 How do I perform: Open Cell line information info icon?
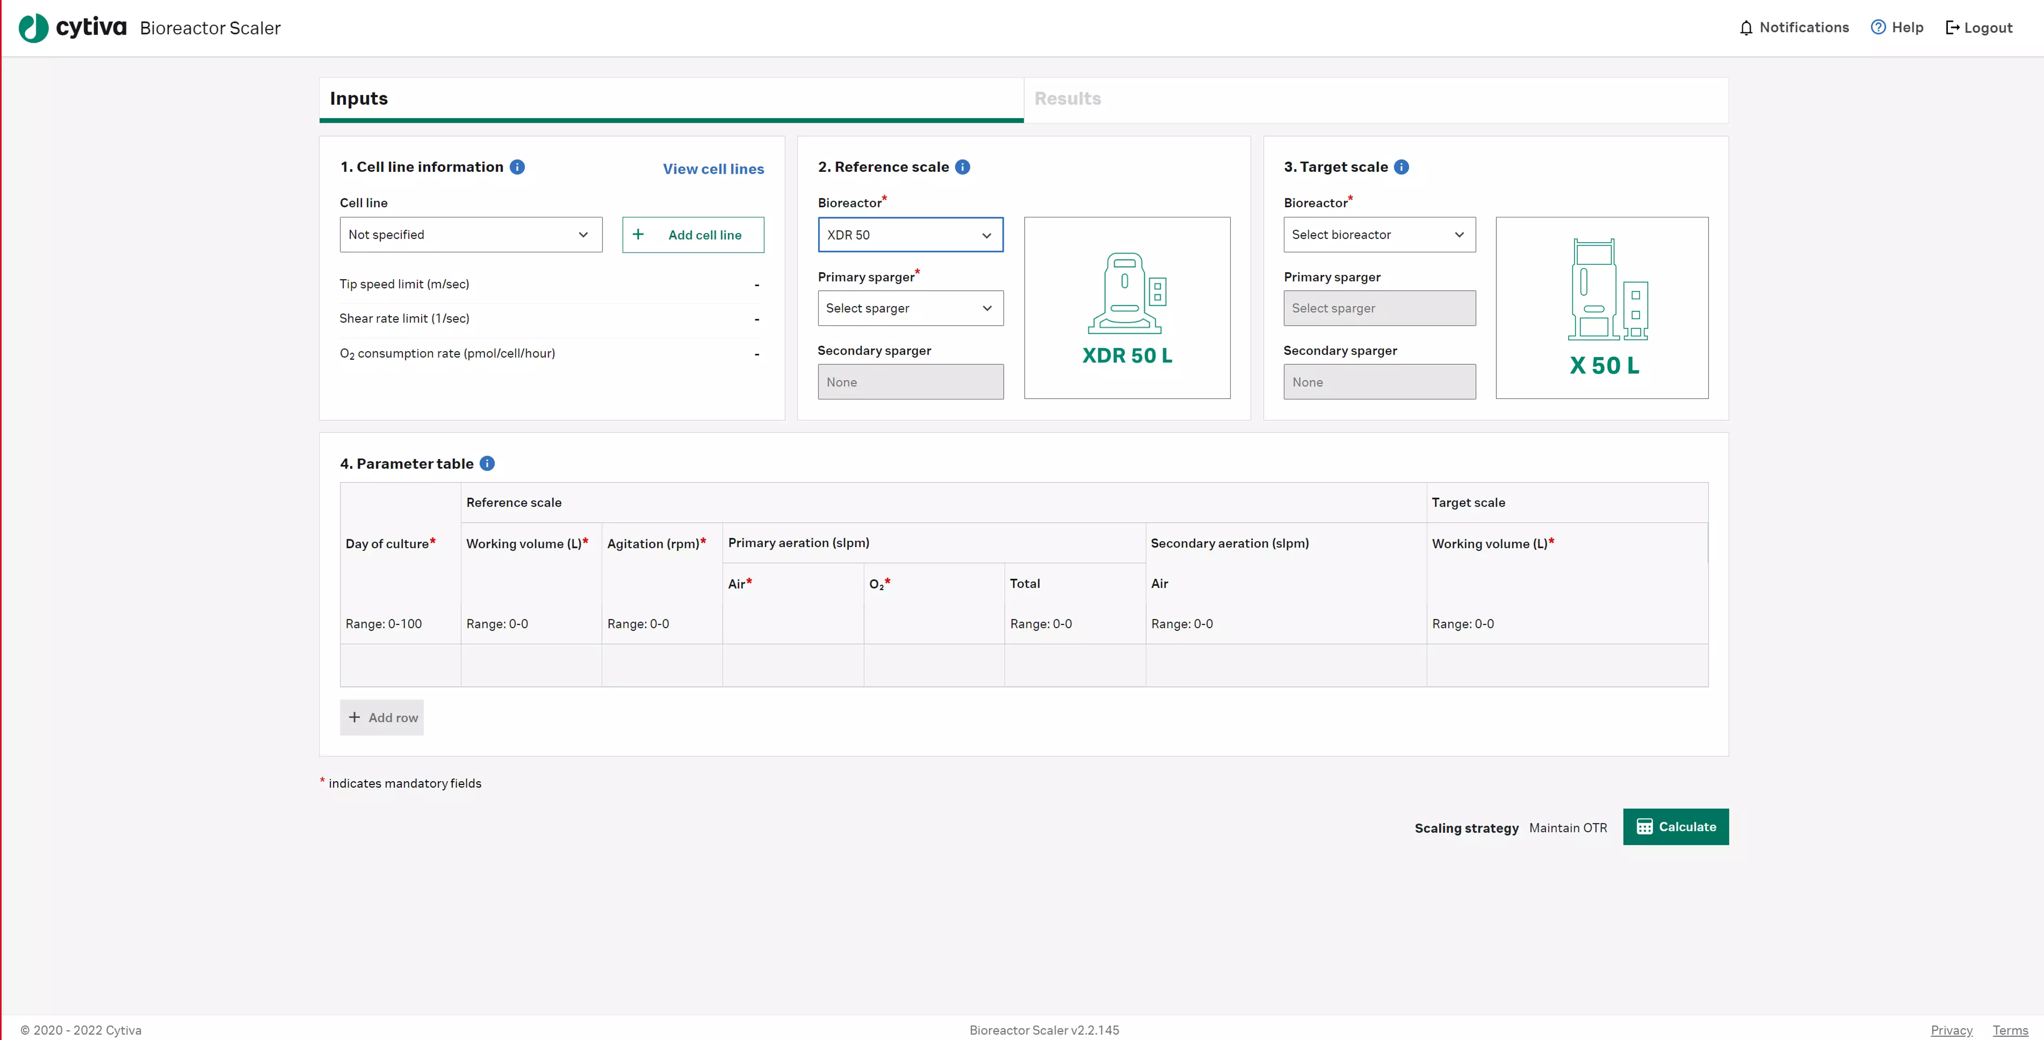518,167
